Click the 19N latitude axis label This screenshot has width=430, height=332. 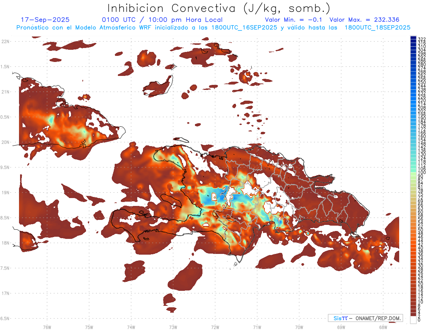tap(6, 192)
